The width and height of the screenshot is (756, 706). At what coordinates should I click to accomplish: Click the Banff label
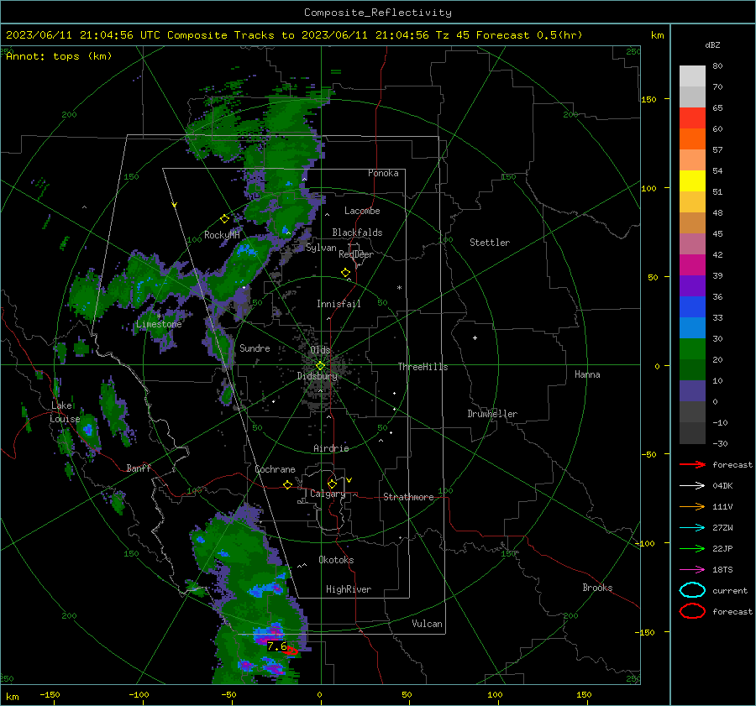click(x=139, y=468)
